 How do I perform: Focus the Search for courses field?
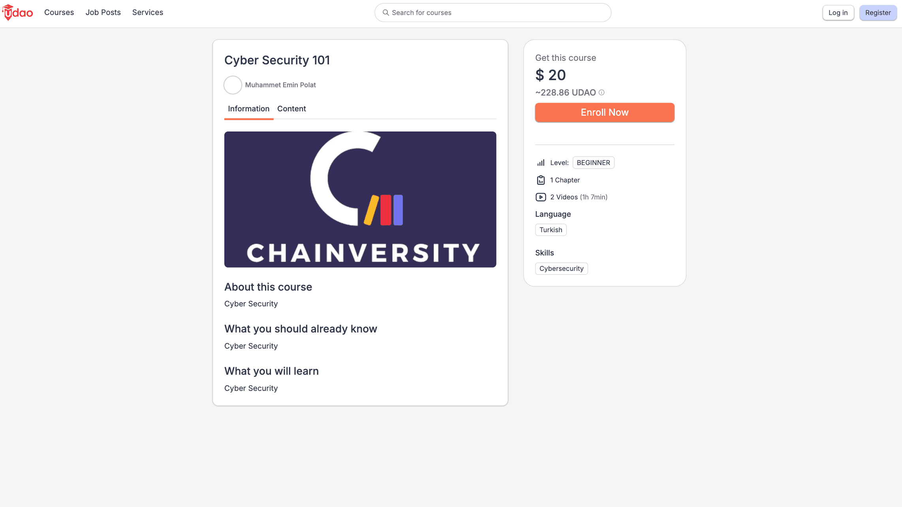[x=493, y=13]
